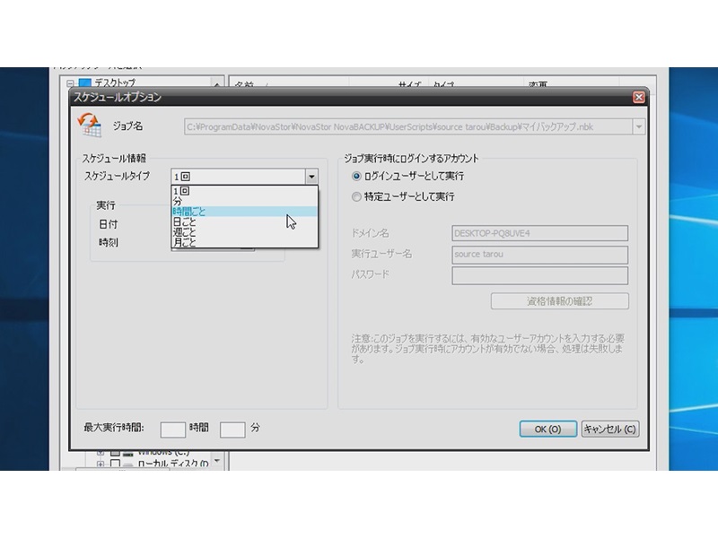Screen dimensions: 718x538
Task: Click the Windows (C:) drive icon
Action: pos(128,451)
